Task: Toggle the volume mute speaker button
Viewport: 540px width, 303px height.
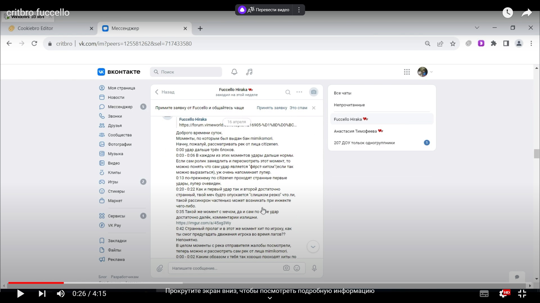Action: point(60,294)
